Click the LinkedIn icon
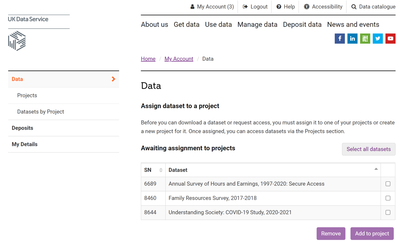Image resolution: width=401 pixels, height=243 pixels. [352, 38]
